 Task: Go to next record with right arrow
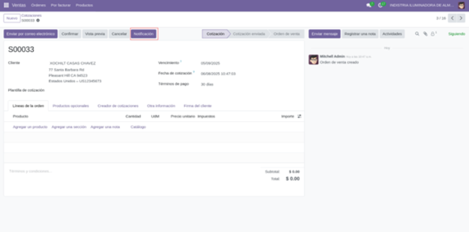[x=461, y=18]
